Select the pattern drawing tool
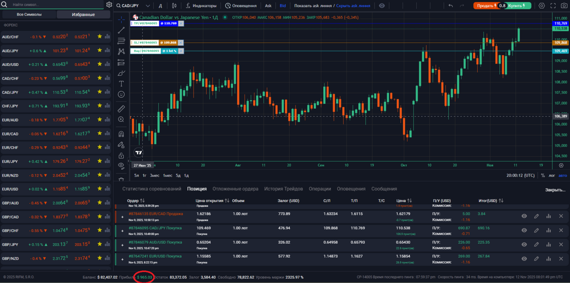570x283 pixels. point(121,52)
